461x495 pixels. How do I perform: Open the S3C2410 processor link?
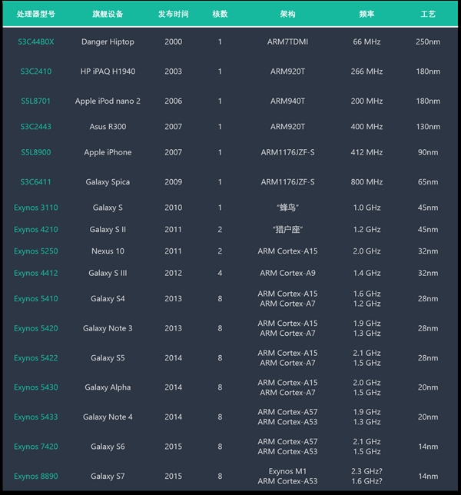(x=36, y=71)
